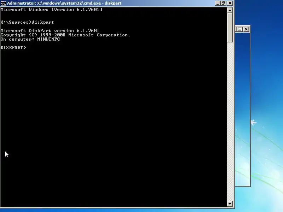Click 'Microsoft Windows [Version 6.1.7601]' line
283x212 pixels.
pyautogui.click(x=51, y=10)
